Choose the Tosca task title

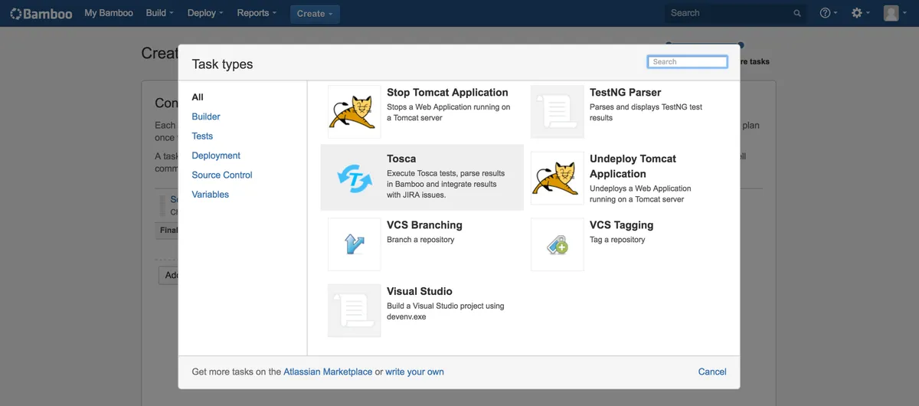(x=401, y=159)
